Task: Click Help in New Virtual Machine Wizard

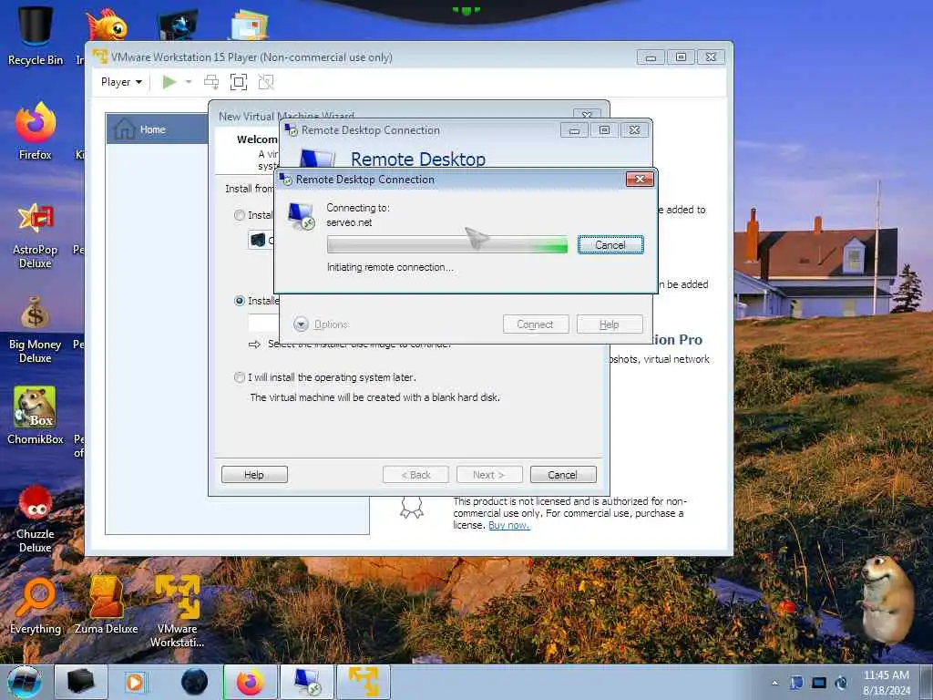Action: coord(254,474)
